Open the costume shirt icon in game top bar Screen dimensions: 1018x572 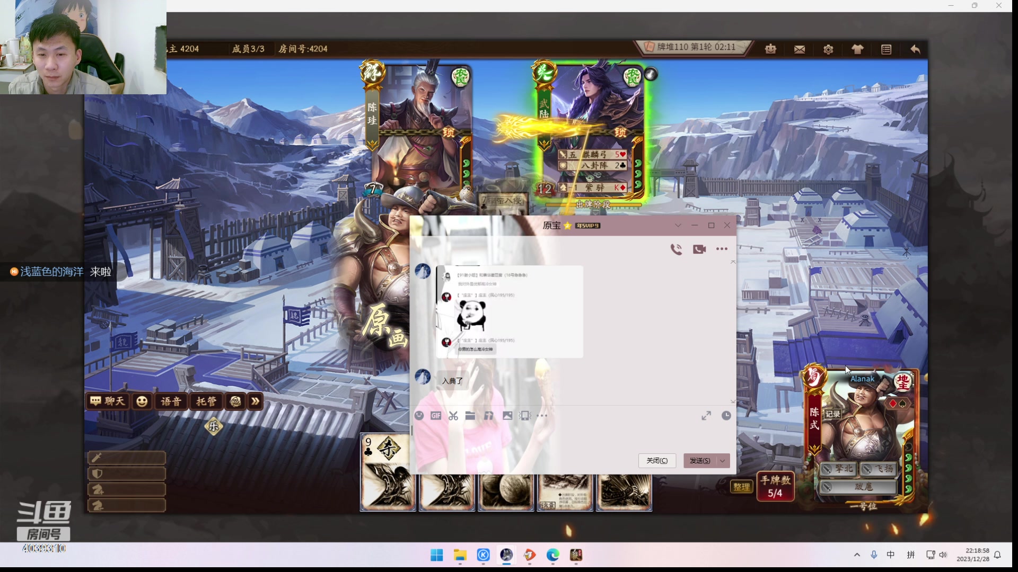pyautogui.click(x=857, y=49)
